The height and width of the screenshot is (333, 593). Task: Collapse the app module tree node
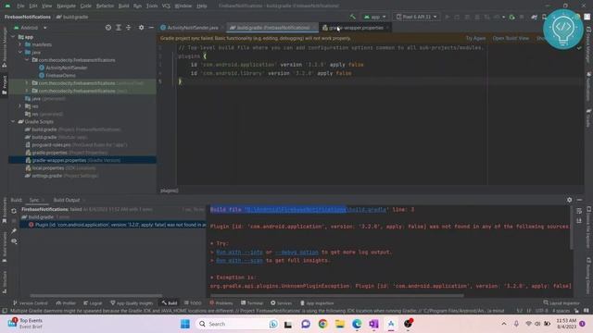pos(13,37)
